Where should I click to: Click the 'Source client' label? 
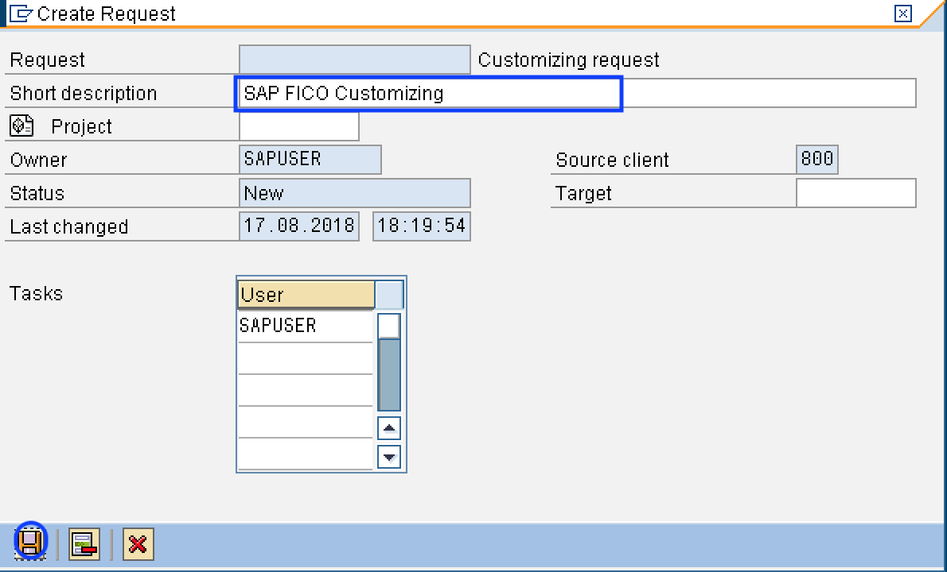[x=613, y=160]
